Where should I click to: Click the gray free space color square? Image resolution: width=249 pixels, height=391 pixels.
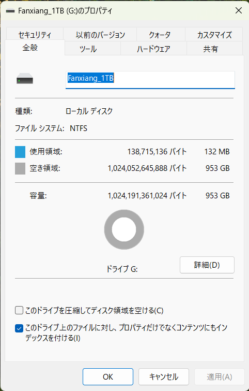(x=20, y=168)
